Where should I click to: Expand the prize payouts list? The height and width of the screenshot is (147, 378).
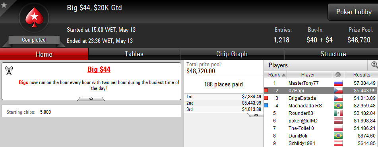coord(256,115)
